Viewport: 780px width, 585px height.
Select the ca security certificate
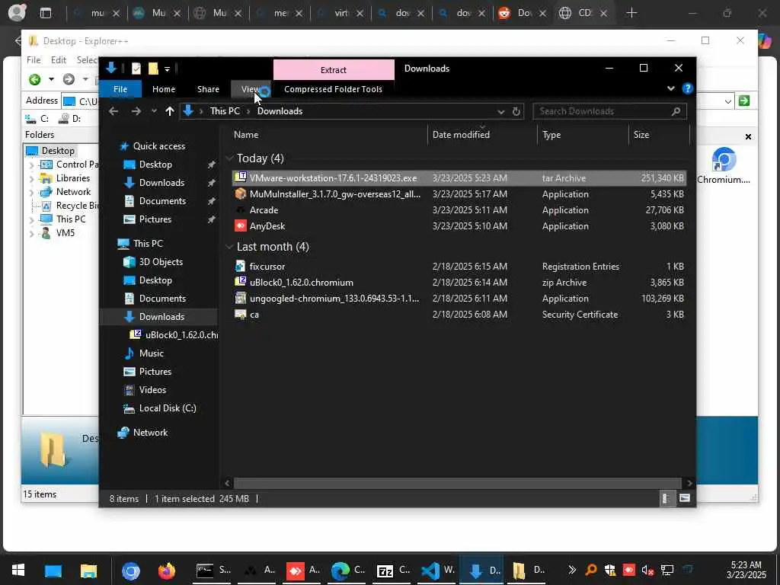pyautogui.click(x=459, y=315)
